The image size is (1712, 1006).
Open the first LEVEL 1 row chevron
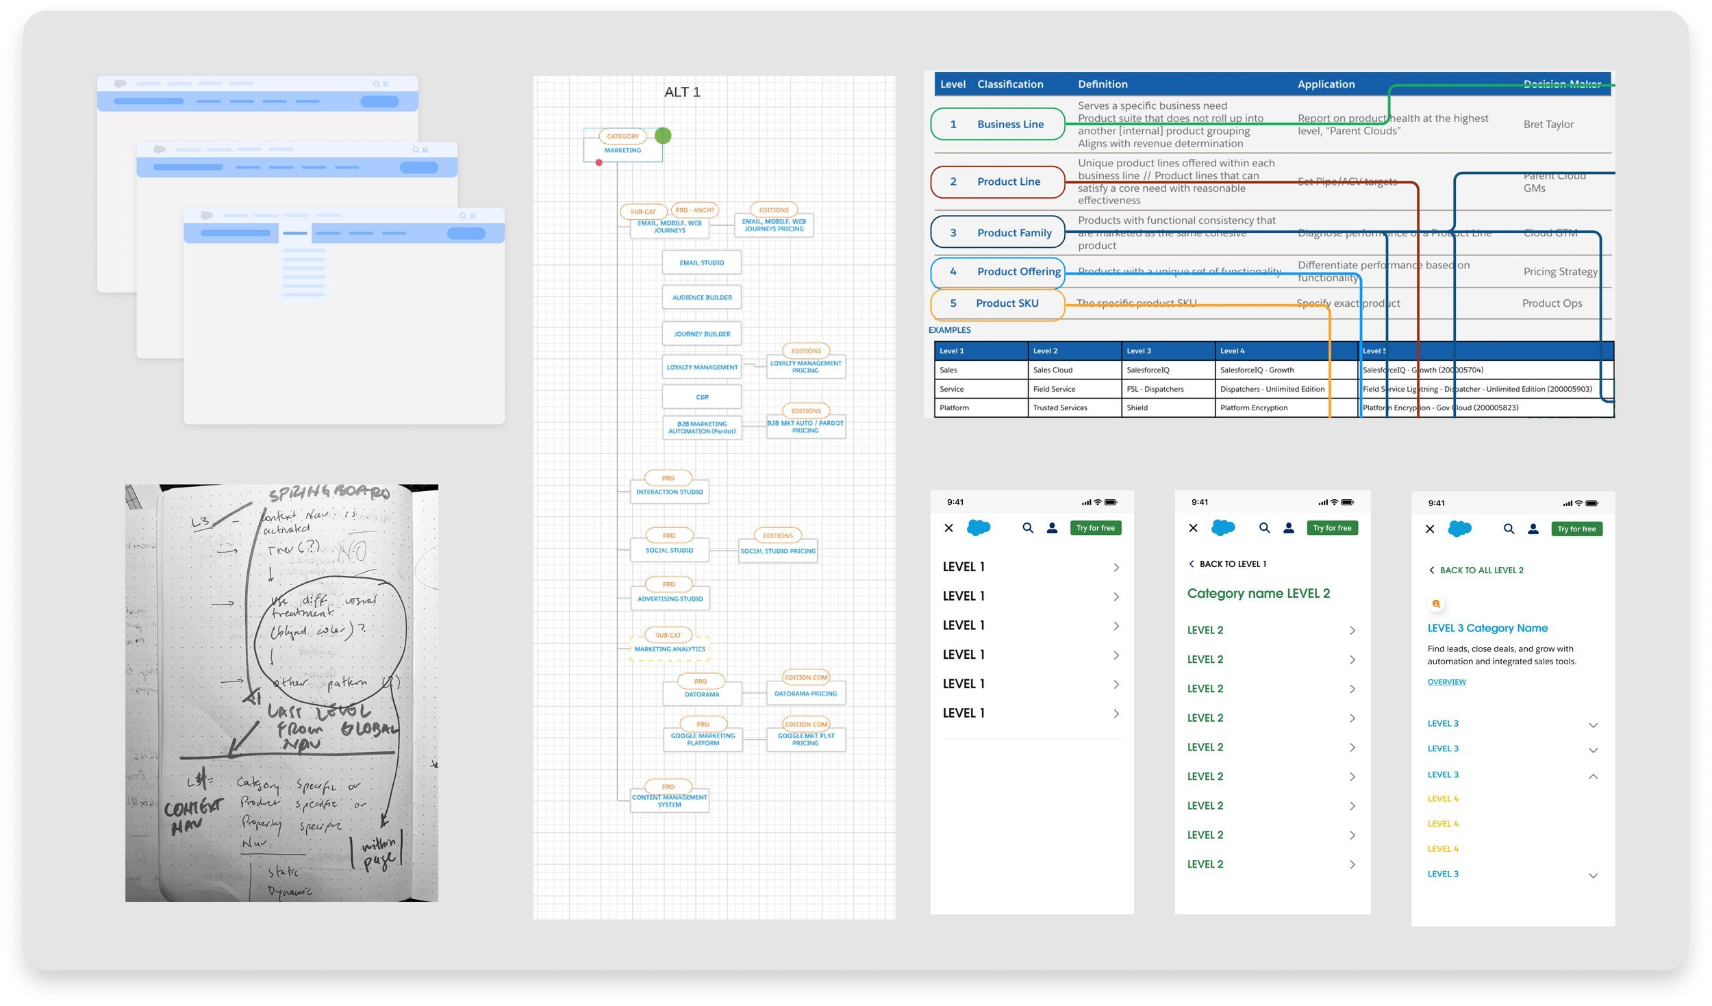click(1116, 568)
